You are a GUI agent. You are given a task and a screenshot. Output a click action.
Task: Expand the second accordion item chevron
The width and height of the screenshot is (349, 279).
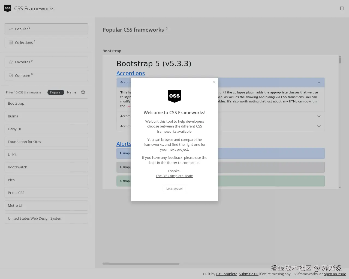click(x=319, y=116)
